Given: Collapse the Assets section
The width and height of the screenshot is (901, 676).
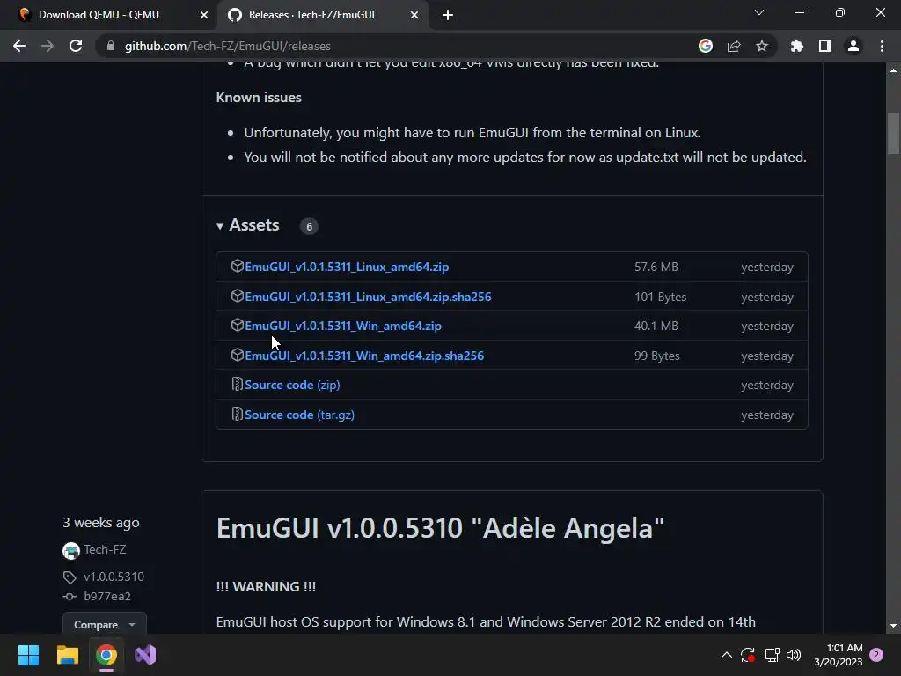Looking at the screenshot, I should coord(247,225).
